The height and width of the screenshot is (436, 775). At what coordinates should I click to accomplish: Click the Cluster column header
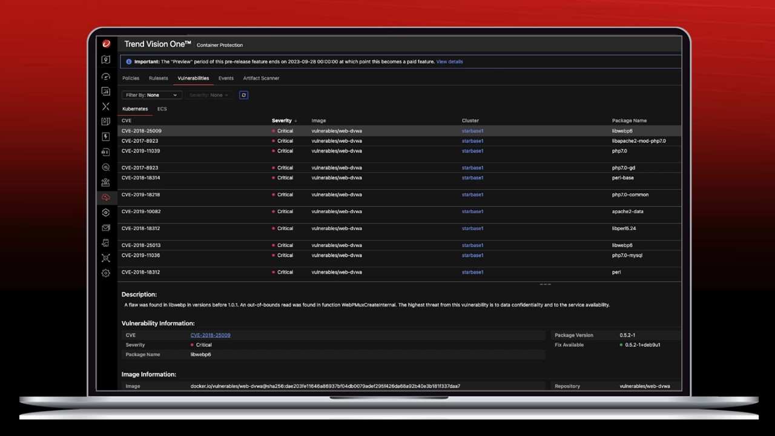(x=470, y=121)
